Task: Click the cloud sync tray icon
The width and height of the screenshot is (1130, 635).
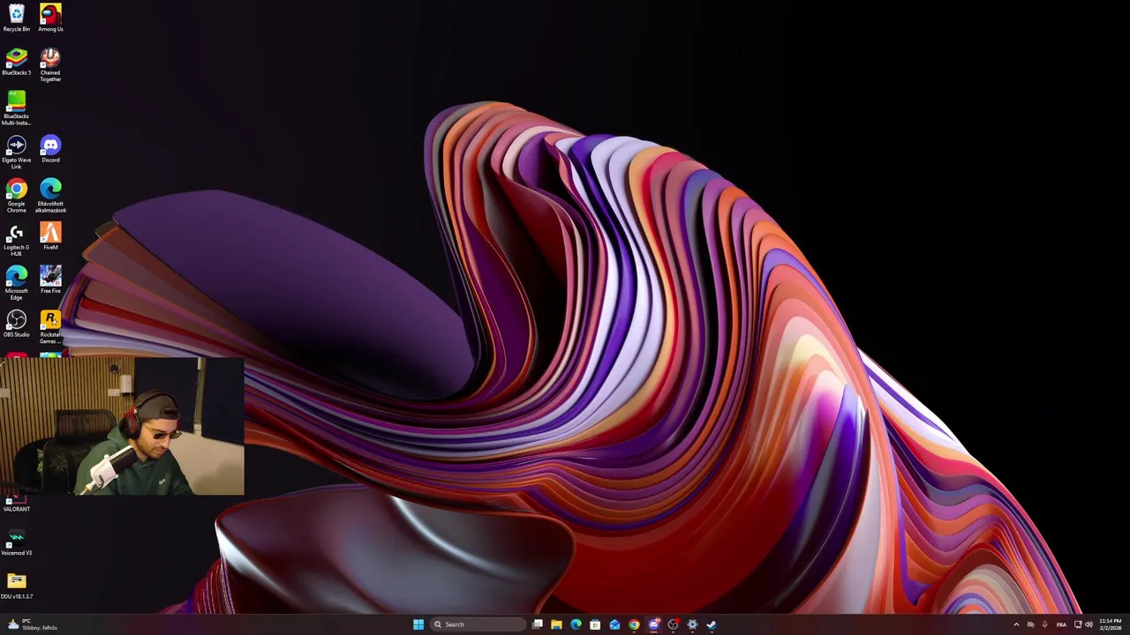Action: tap(1030, 624)
